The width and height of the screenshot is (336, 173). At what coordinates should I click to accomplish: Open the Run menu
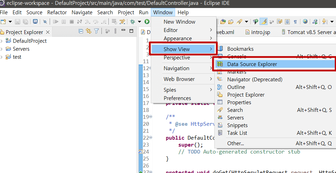[144, 13]
